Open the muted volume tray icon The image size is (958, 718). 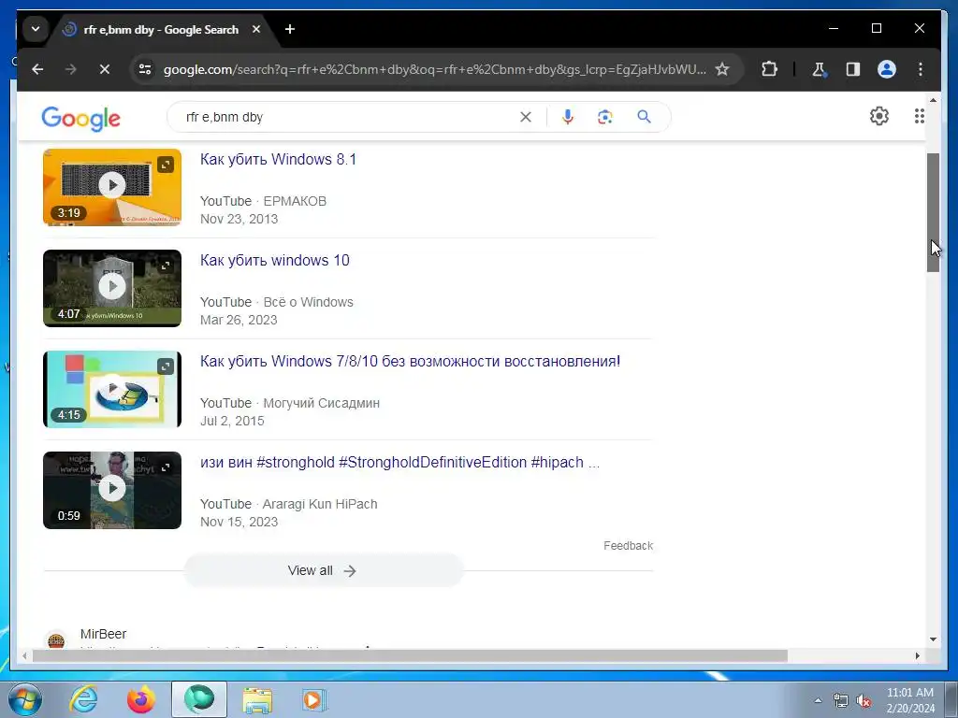[x=864, y=700]
